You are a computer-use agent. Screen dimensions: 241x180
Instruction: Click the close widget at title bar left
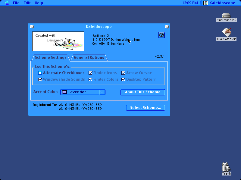(32, 27)
